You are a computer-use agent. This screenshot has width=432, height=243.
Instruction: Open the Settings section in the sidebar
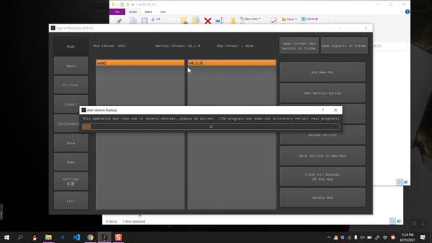click(x=71, y=182)
